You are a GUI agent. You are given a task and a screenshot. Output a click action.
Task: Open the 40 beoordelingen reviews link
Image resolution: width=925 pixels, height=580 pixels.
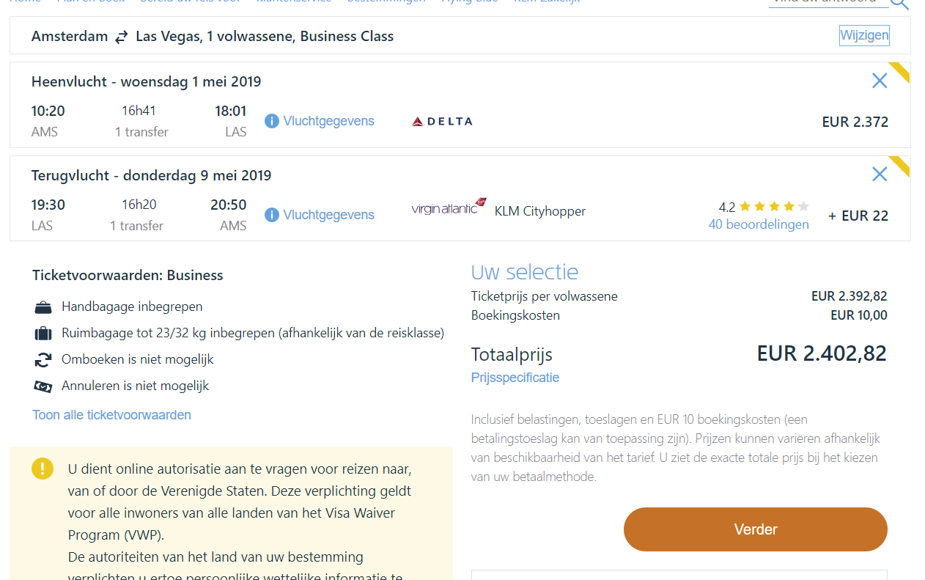click(759, 224)
